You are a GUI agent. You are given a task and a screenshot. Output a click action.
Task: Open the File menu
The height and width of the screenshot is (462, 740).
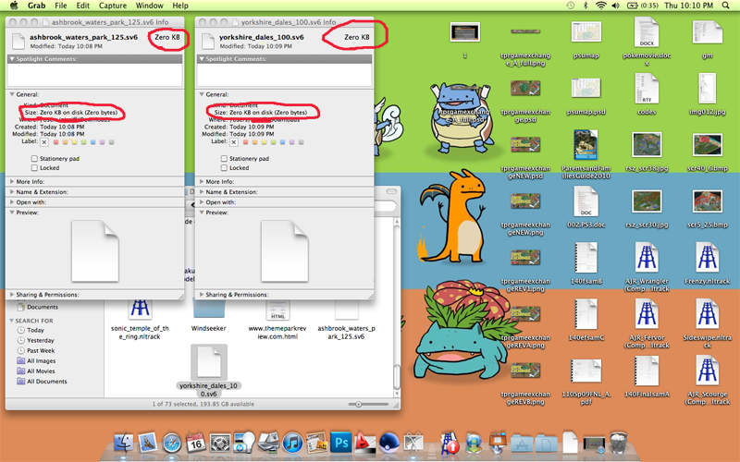click(61, 6)
